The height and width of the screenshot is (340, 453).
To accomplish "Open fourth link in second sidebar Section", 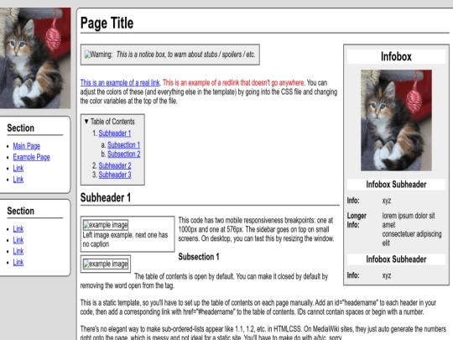I will [x=18, y=262].
